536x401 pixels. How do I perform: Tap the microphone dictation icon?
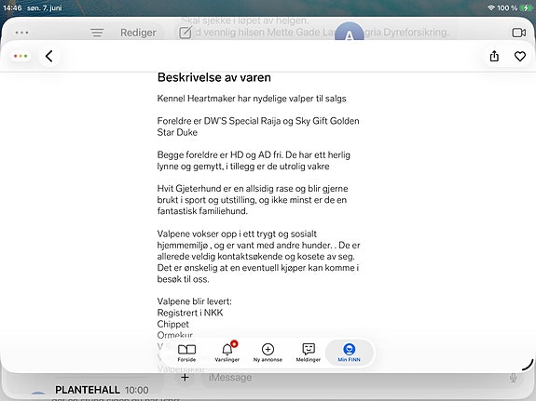tap(513, 378)
